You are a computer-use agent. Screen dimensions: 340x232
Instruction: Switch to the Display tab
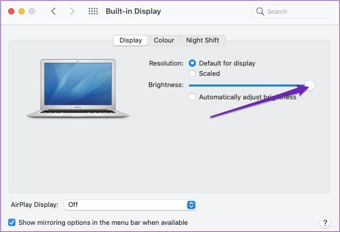131,40
